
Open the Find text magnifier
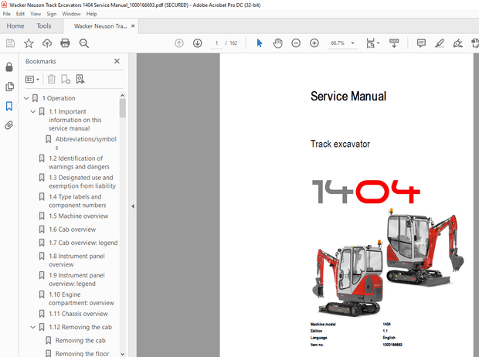point(83,43)
